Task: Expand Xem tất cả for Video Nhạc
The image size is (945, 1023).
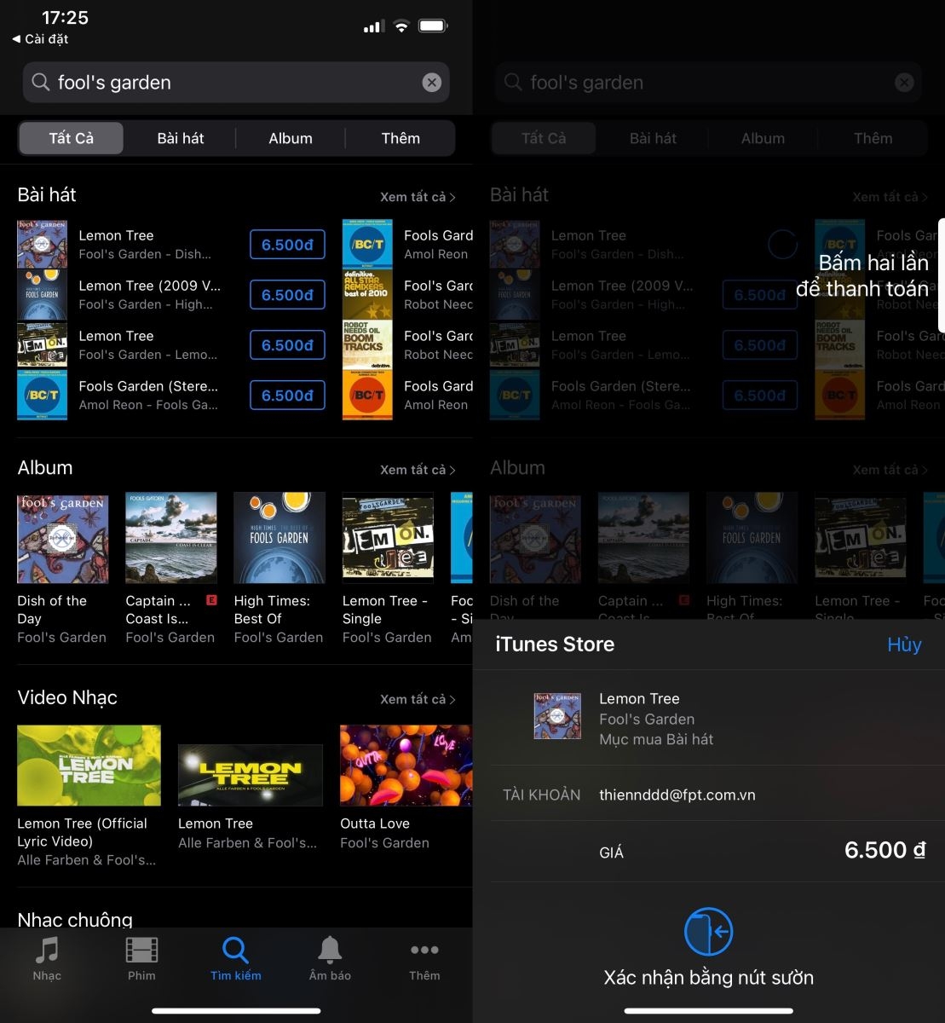Action: tap(418, 699)
